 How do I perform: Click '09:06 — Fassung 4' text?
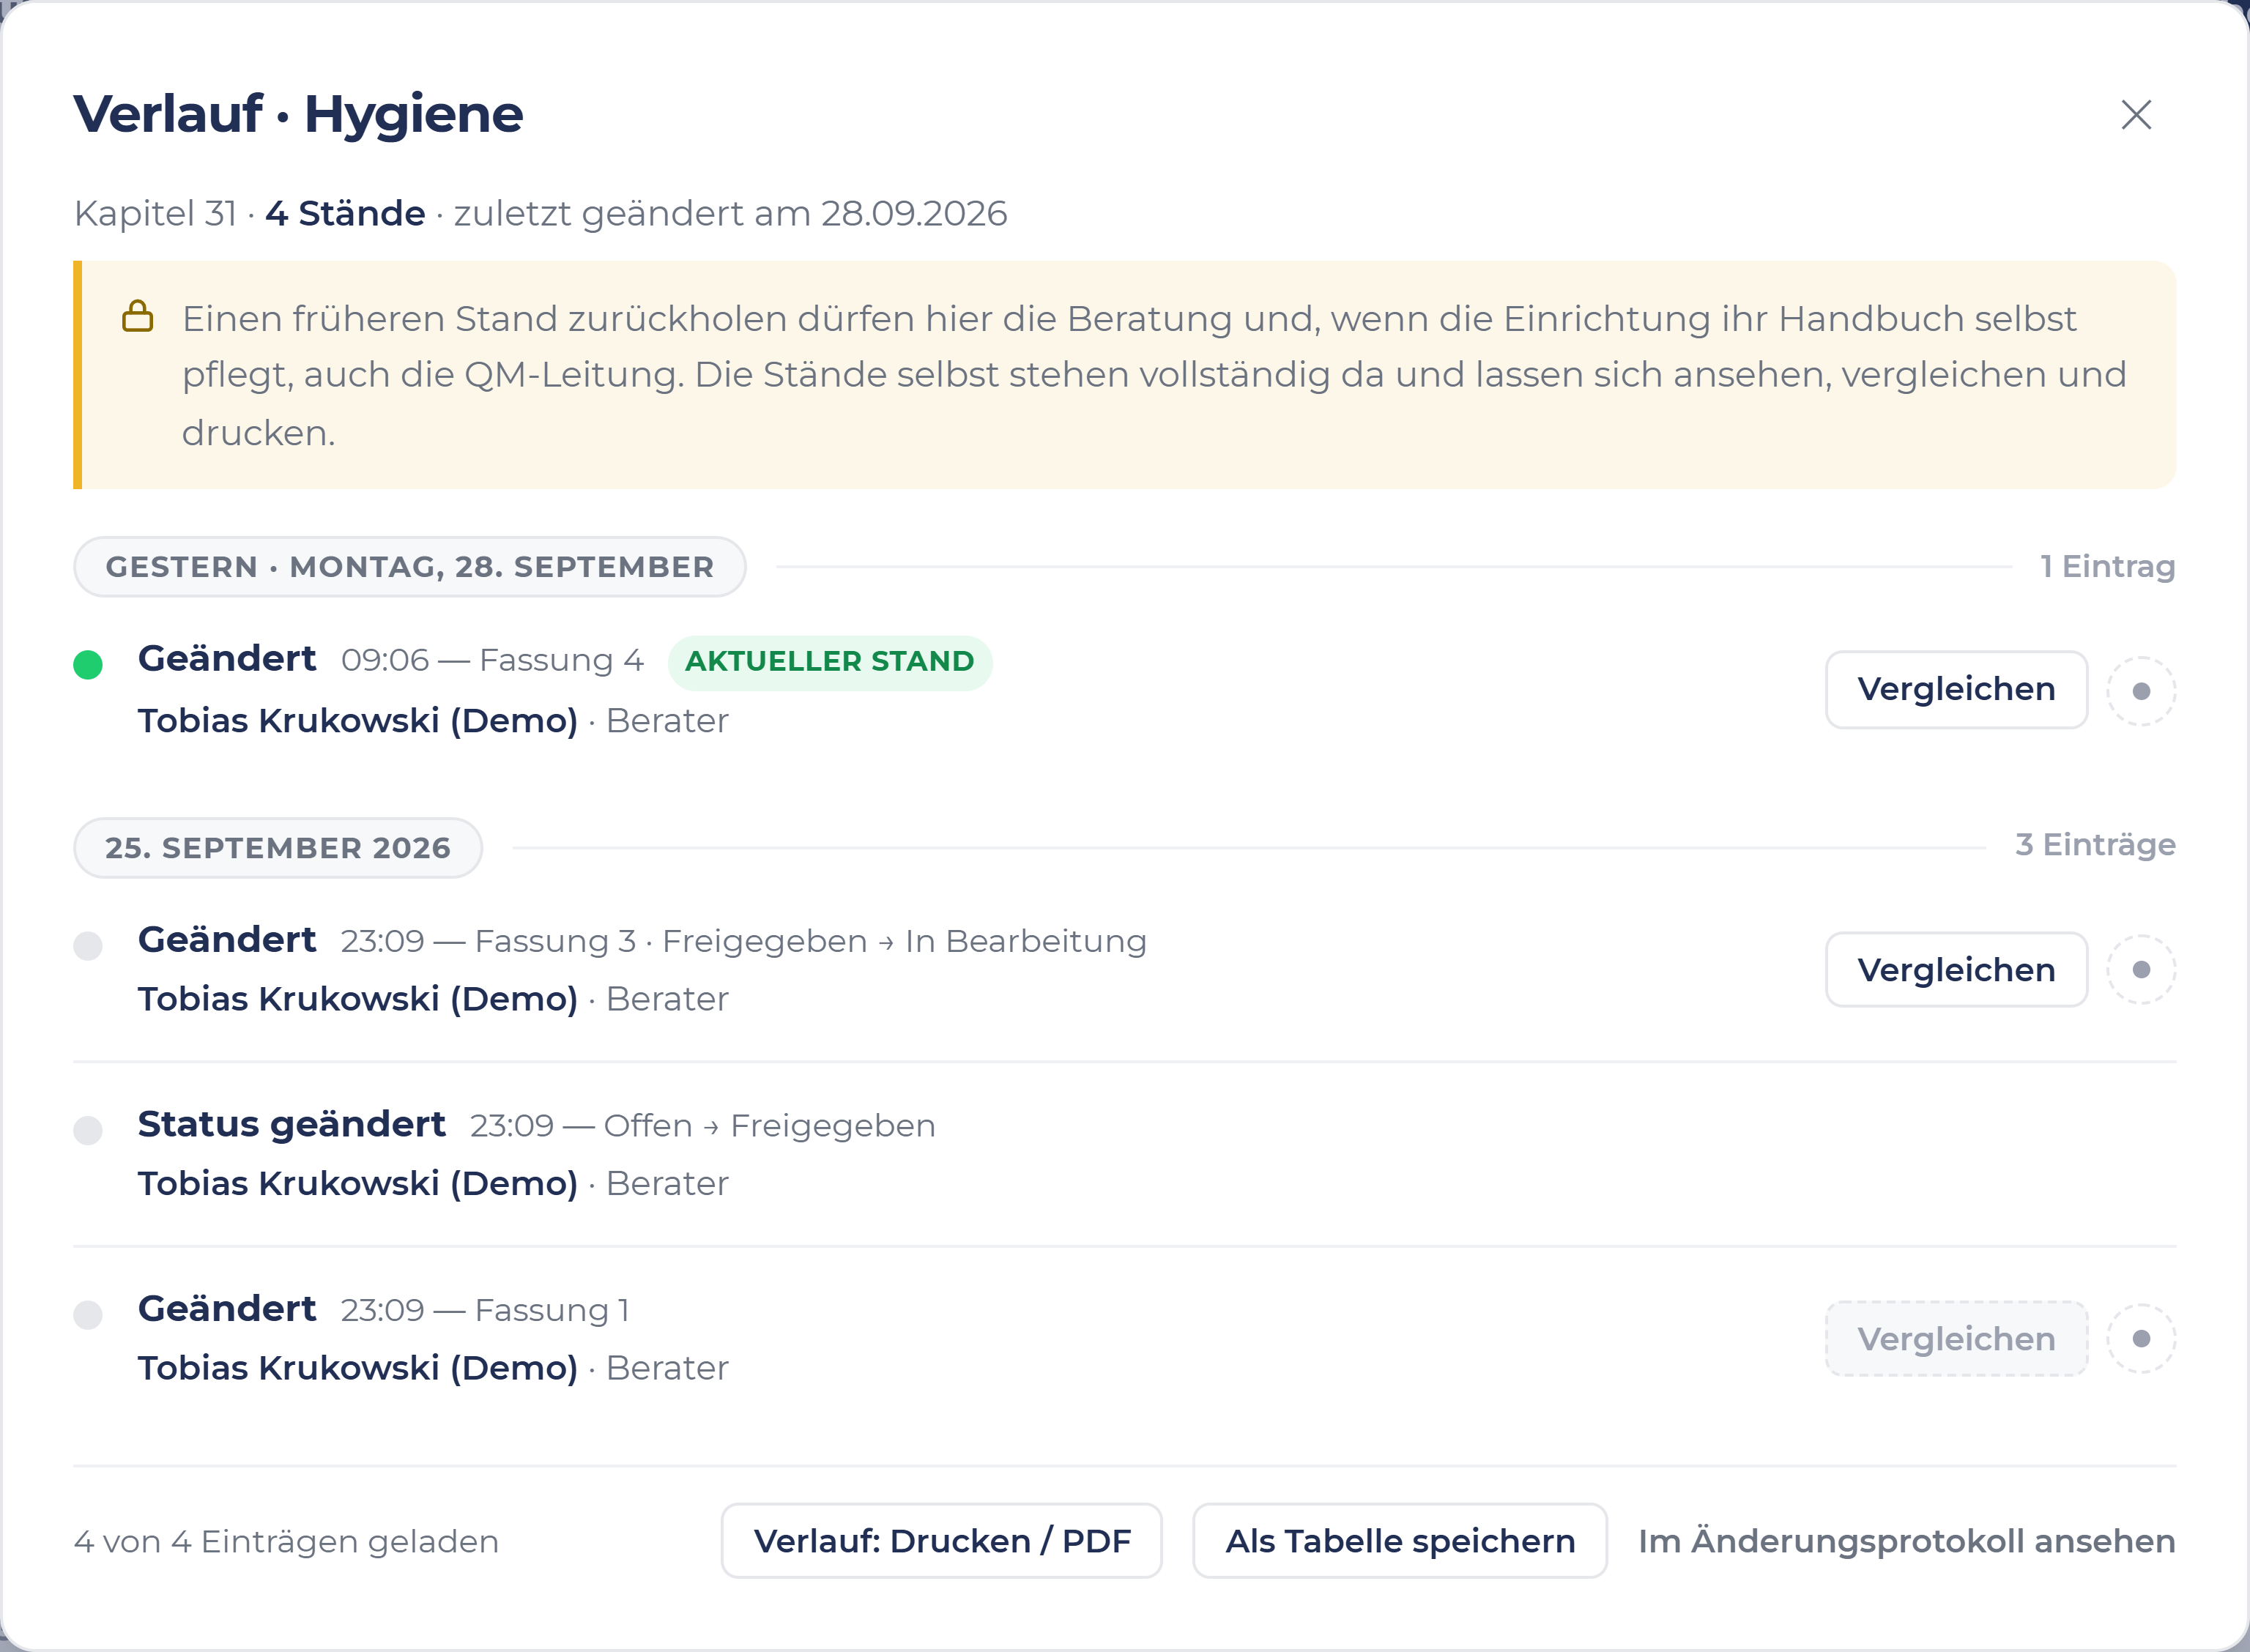click(x=491, y=660)
